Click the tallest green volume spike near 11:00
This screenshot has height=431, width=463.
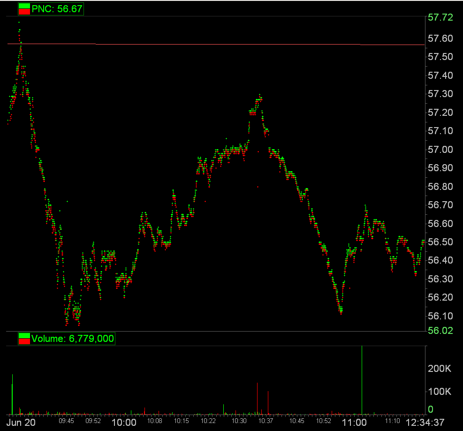click(x=362, y=380)
